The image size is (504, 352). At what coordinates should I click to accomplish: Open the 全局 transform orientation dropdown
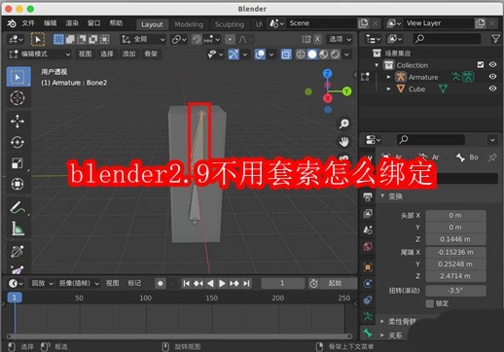tap(142, 40)
